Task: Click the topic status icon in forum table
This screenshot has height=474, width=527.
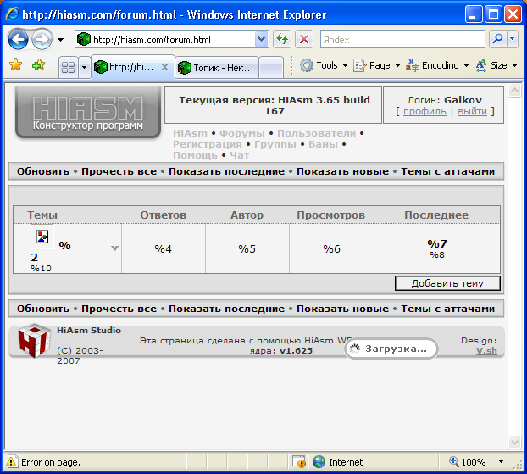Action: [x=42, y=237]
